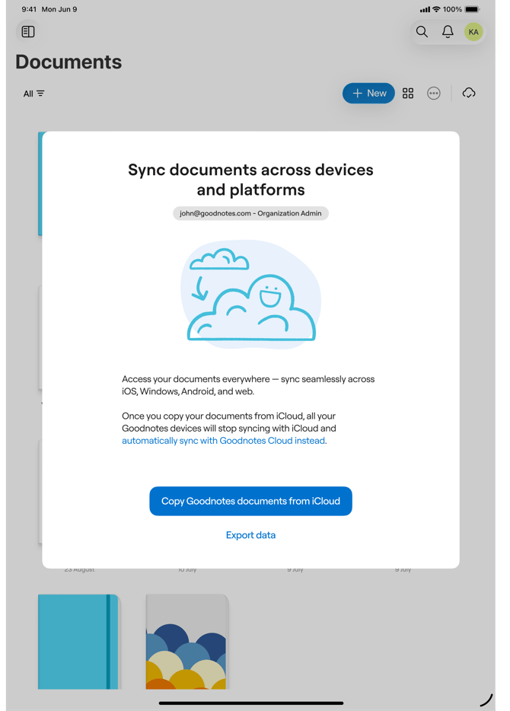This screenshot has width=510, height=711.
Task: Switch to grid view icon
Action: pos(408,94)
